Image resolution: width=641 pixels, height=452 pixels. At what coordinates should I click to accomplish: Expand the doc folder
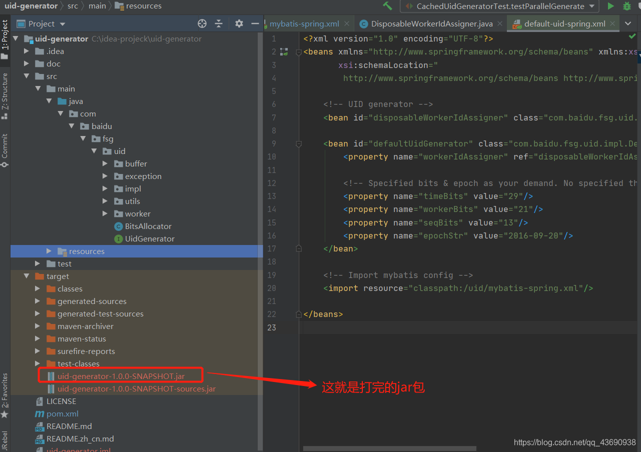coord(27,63)
